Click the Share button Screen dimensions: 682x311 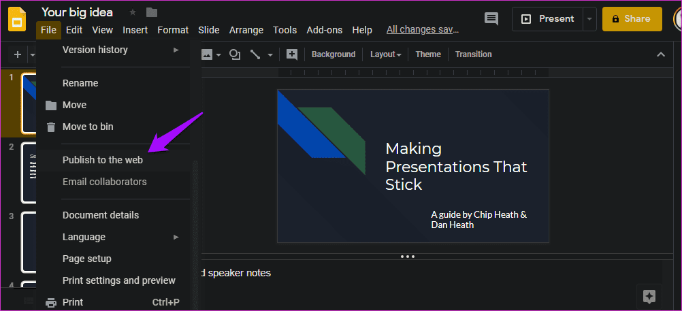632,19
